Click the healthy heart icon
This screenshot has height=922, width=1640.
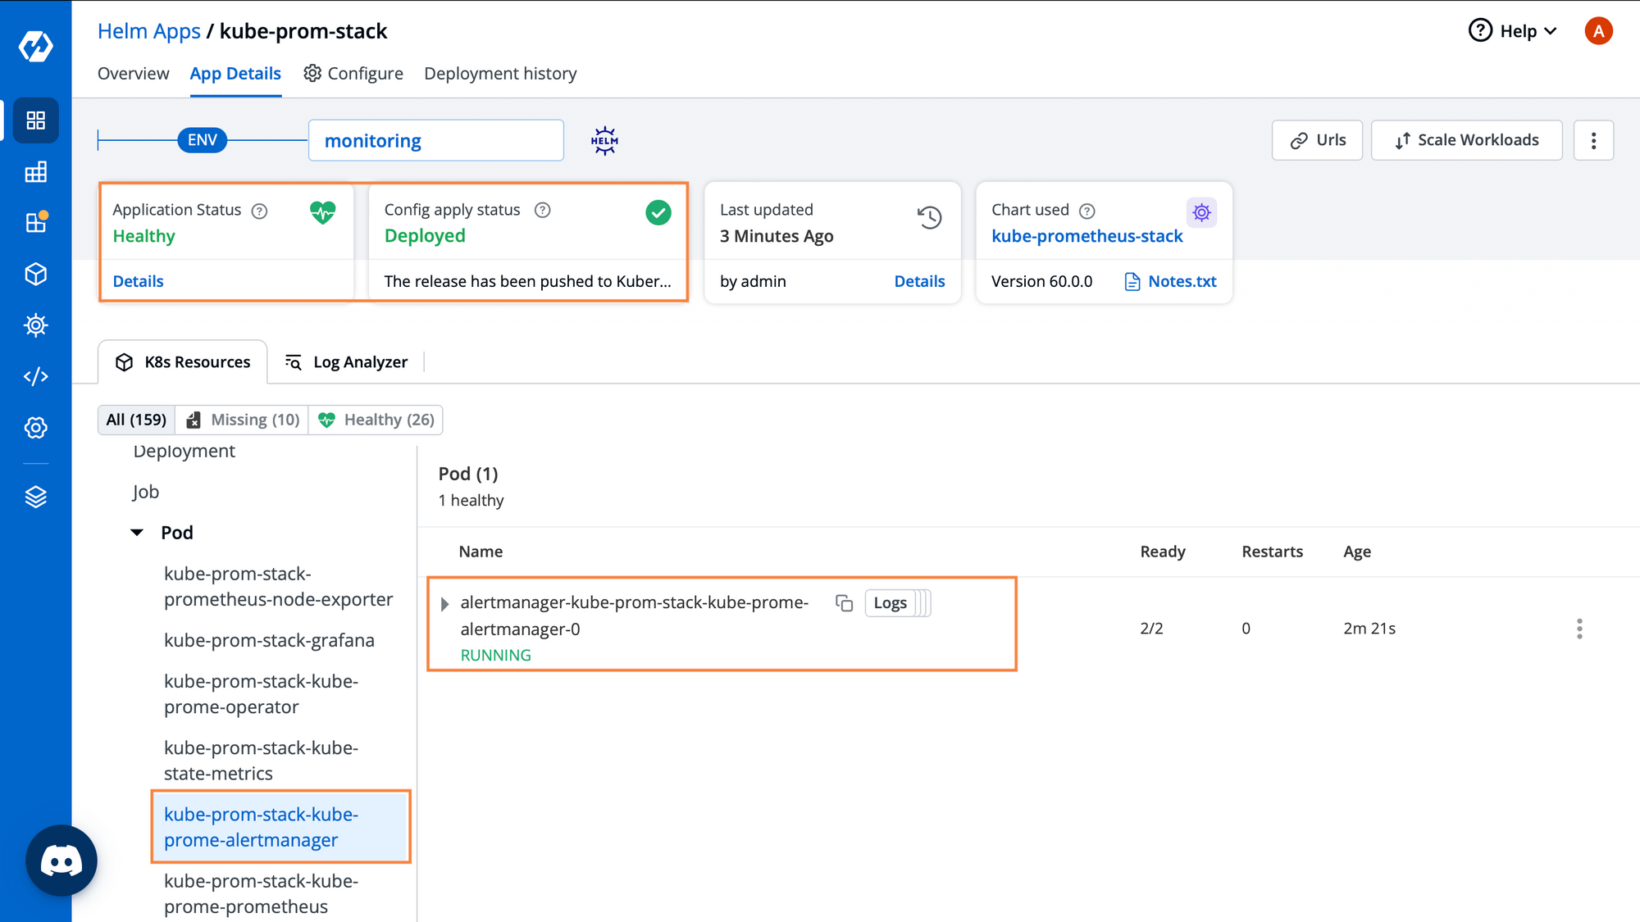323,212
